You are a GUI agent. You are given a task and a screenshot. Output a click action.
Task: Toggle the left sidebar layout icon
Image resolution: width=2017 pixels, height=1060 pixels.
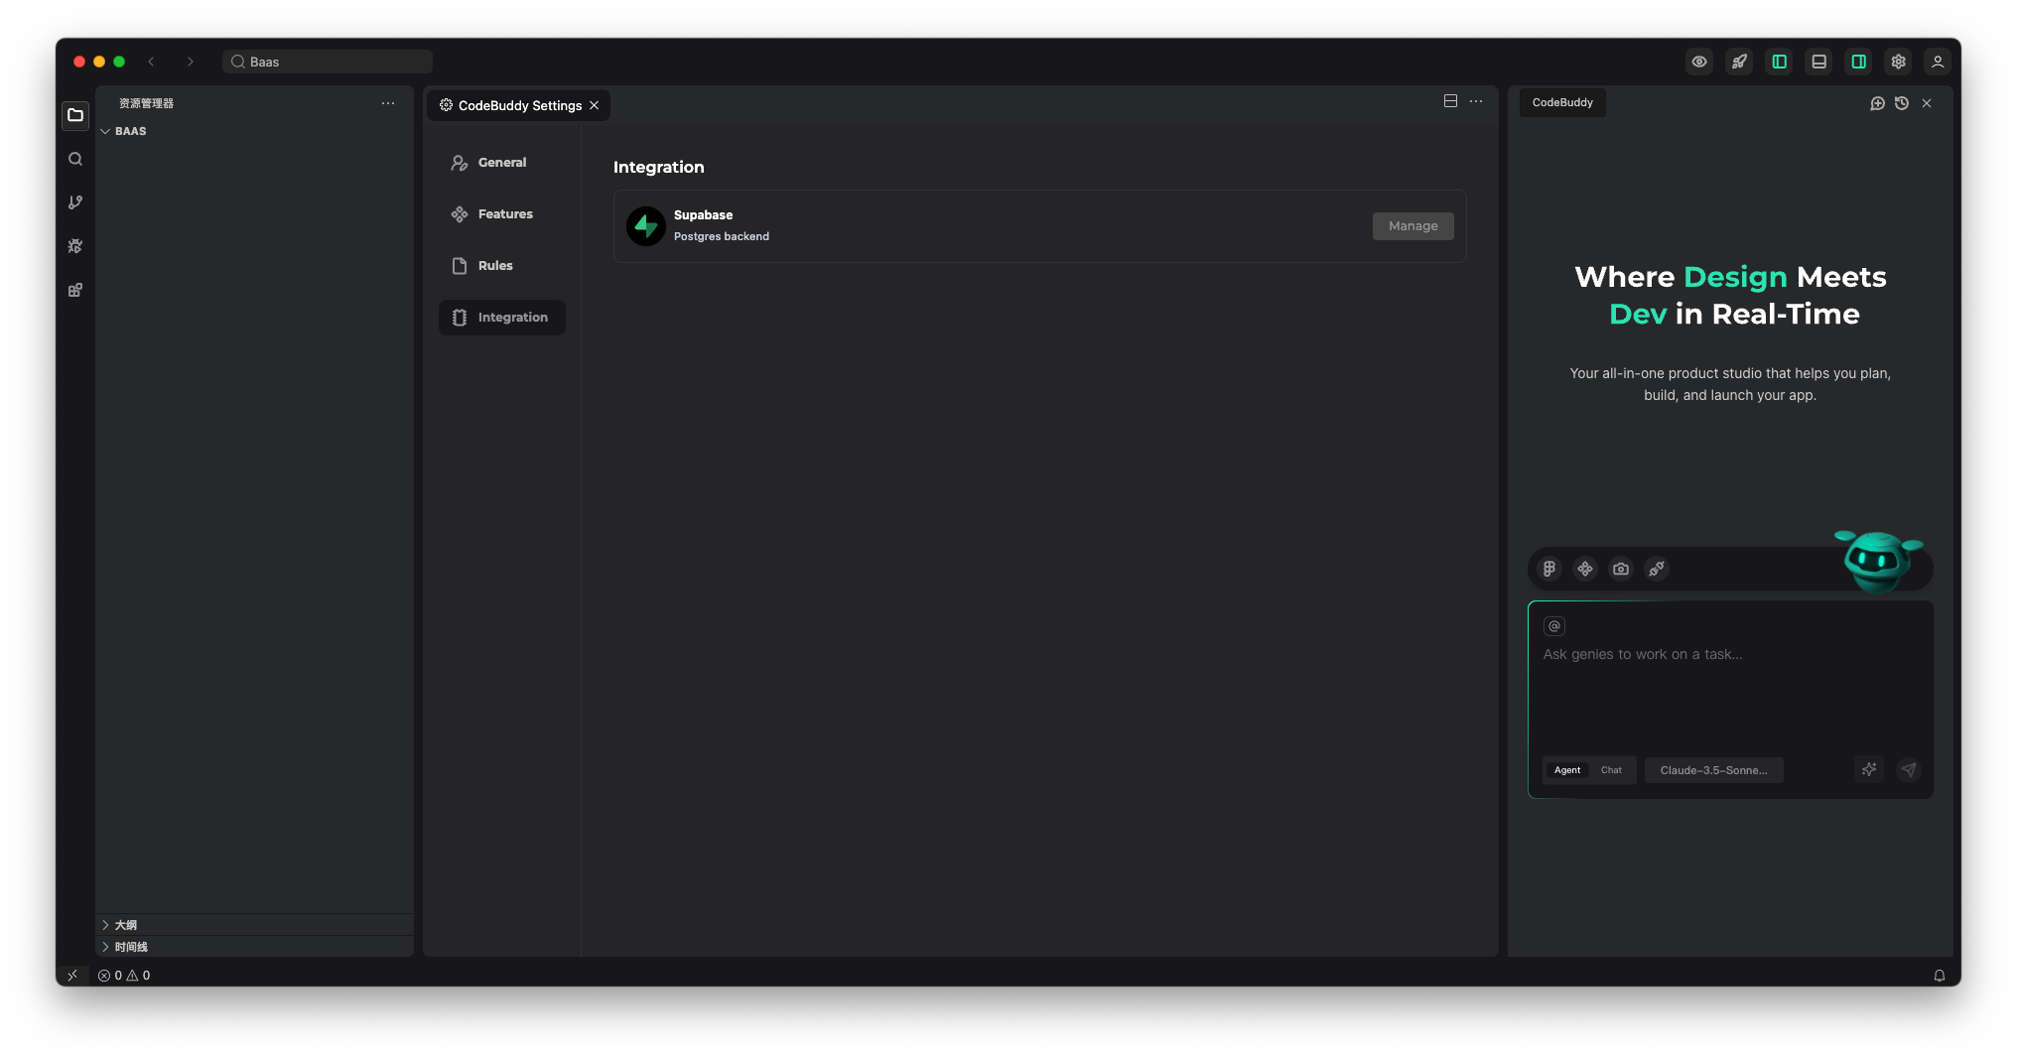1779,62
